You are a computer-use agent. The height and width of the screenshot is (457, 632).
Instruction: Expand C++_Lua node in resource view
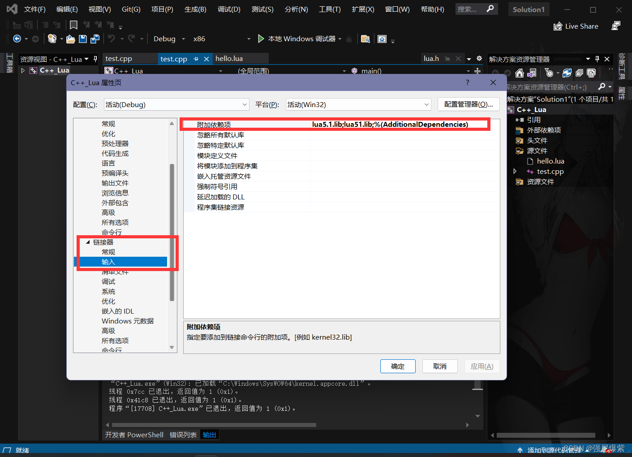[x=23, y=70]
